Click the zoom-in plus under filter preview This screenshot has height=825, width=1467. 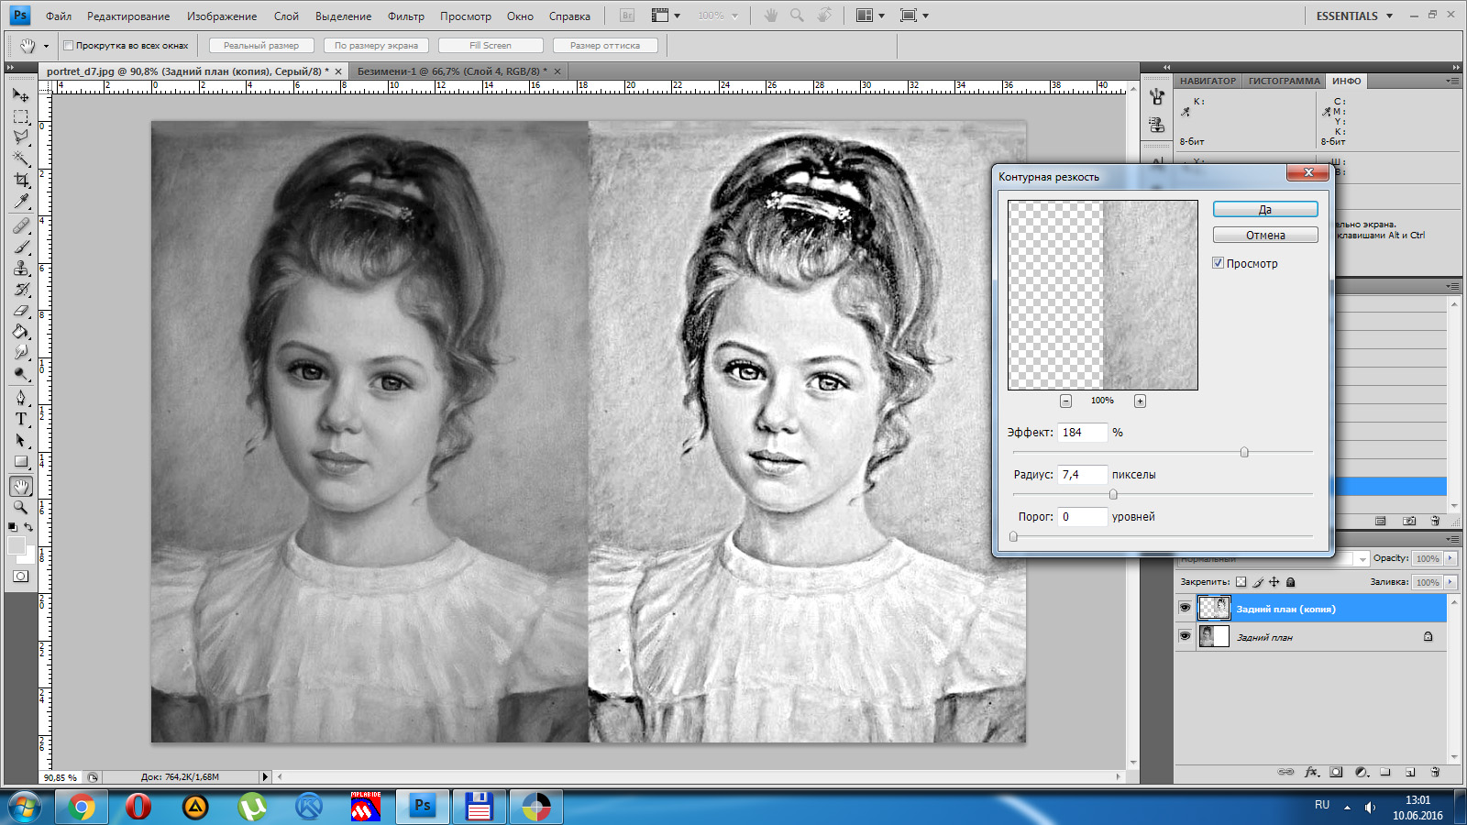(1140, 401)
